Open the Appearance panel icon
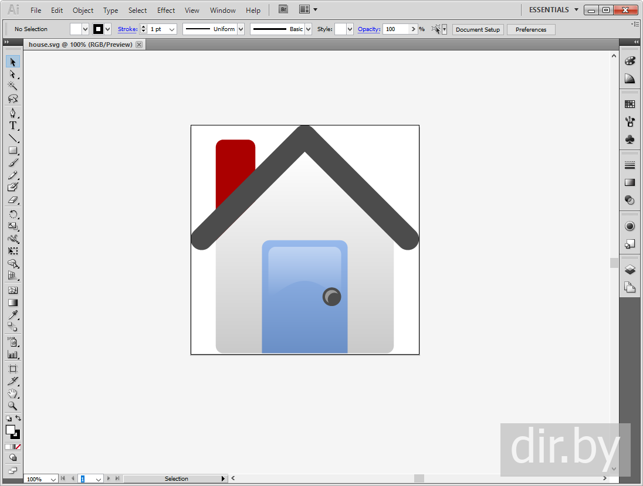The width and height of the screenshot is (643, 486). click(630, 226)
